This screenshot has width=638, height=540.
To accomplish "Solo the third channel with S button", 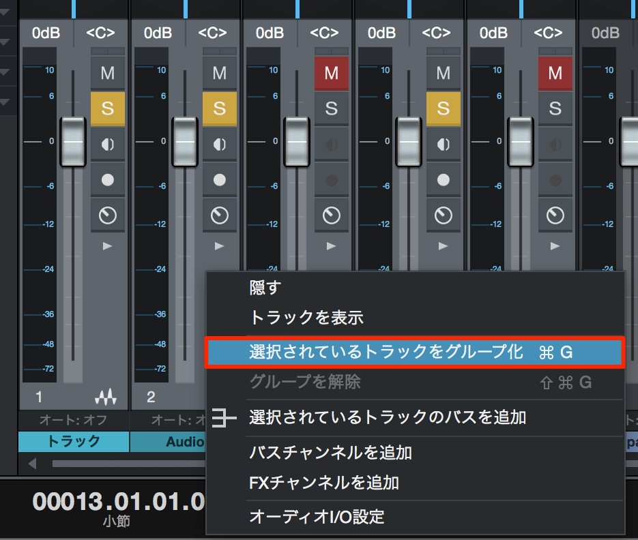I will coord(331,108).
